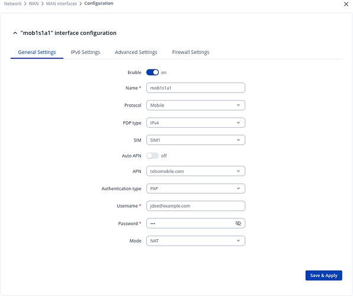
Task: Click the "off" status text
Action: [164, 156]
